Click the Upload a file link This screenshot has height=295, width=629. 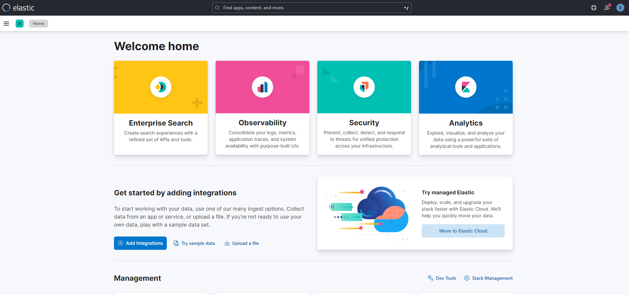242,243
